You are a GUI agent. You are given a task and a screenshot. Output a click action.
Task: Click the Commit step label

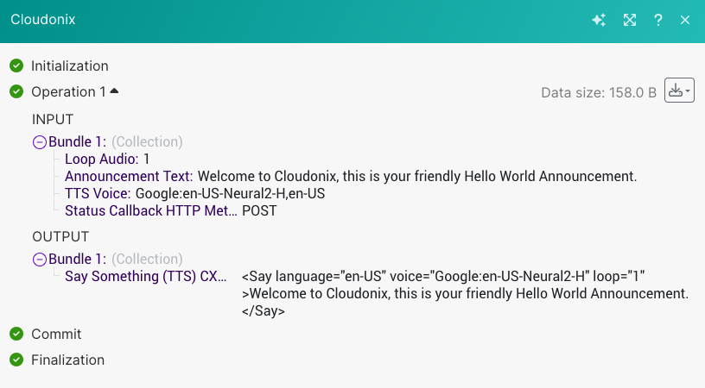56,334
